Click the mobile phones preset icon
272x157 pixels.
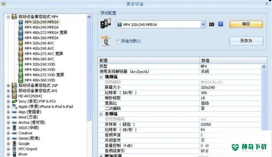(106, 24)
